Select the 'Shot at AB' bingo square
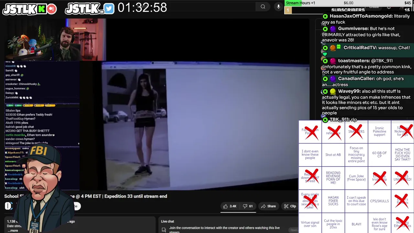This screenshot has width=414, height=233. (333, 155)
